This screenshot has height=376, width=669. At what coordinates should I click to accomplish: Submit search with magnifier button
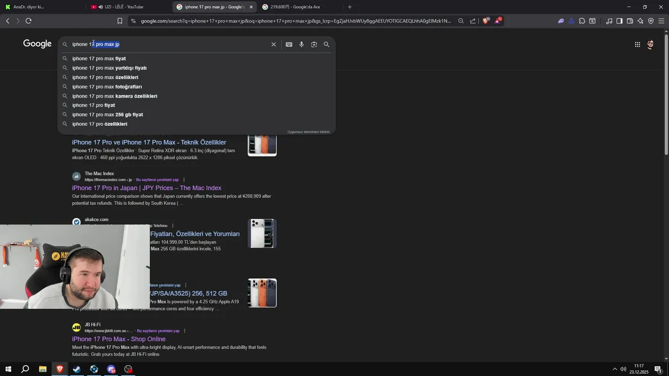click(327, 44)
